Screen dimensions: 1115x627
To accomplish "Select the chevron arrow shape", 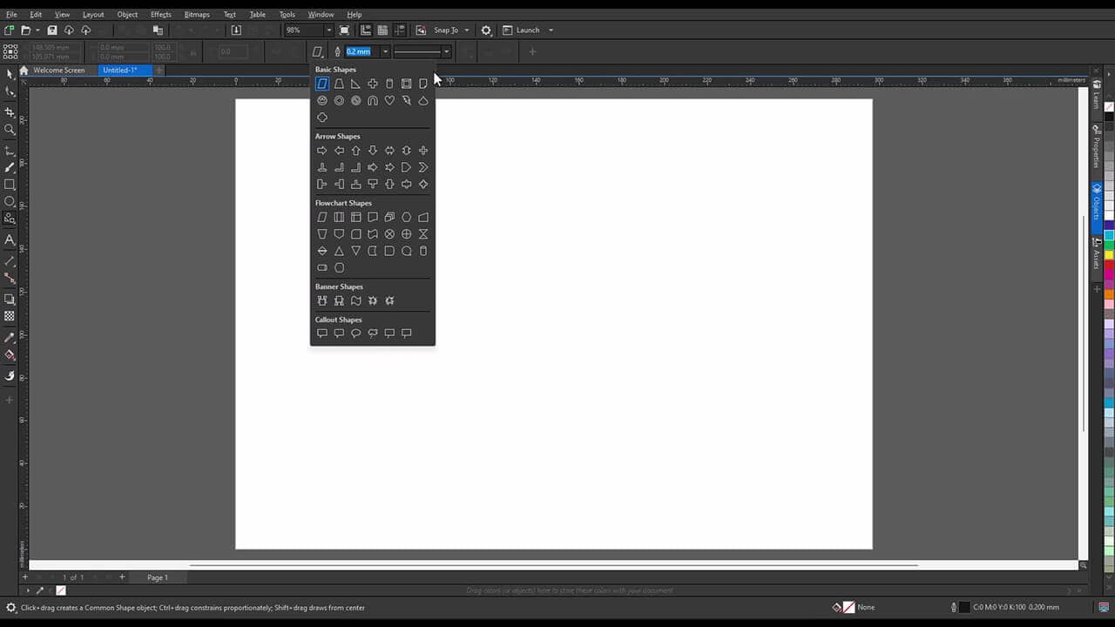I will (x=423, y=167).
